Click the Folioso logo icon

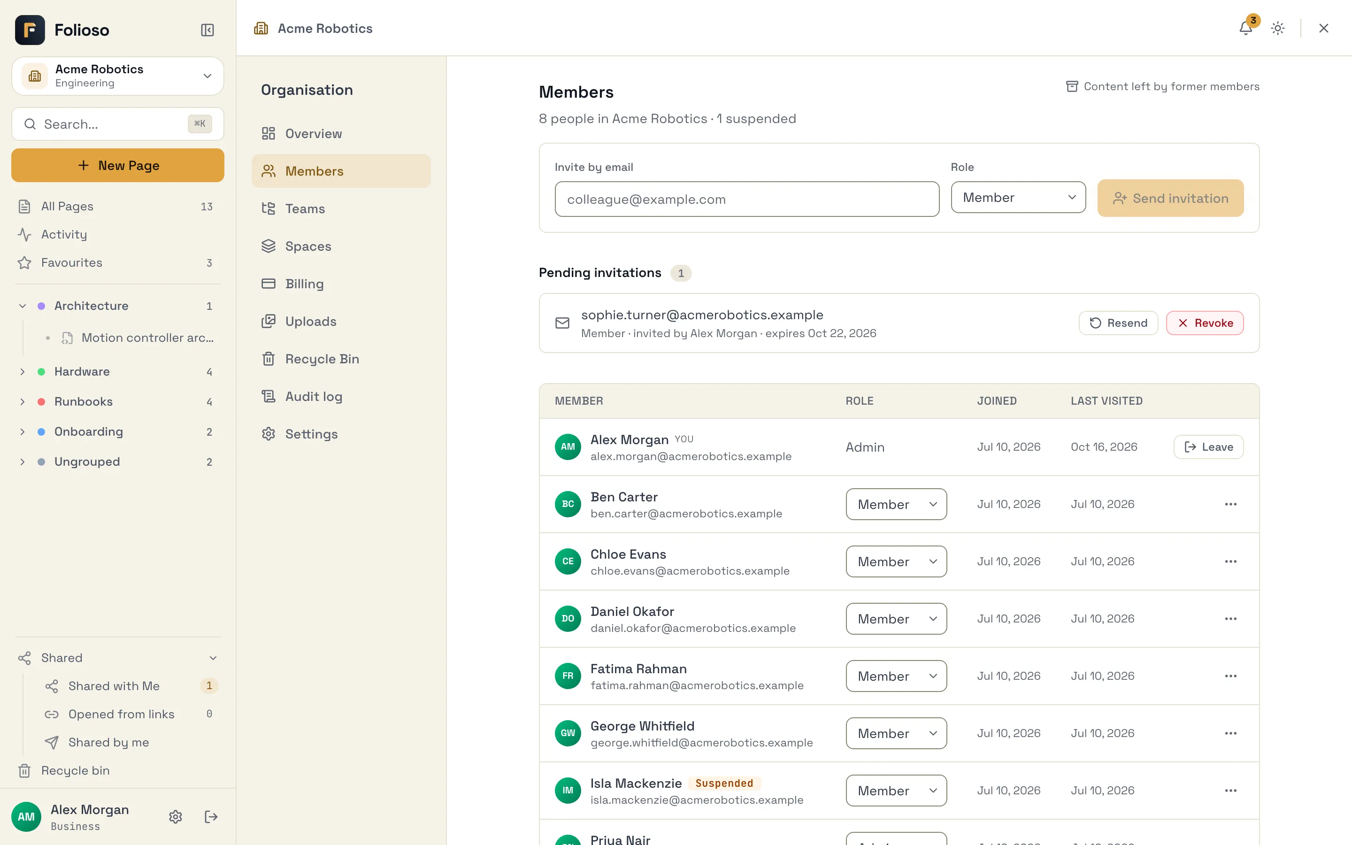point(30,30)
